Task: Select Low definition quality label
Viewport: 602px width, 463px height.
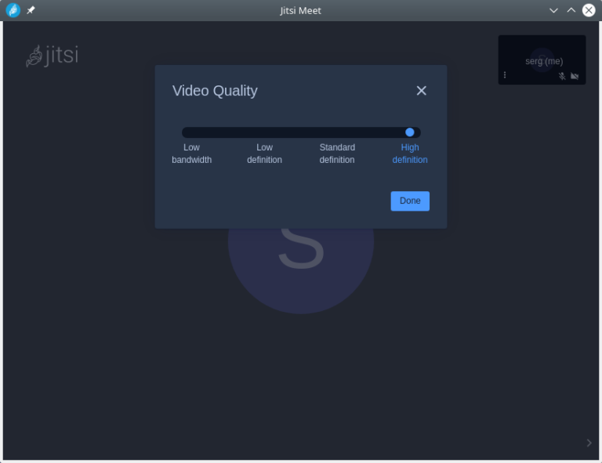Action: click(x=264, y=154)
